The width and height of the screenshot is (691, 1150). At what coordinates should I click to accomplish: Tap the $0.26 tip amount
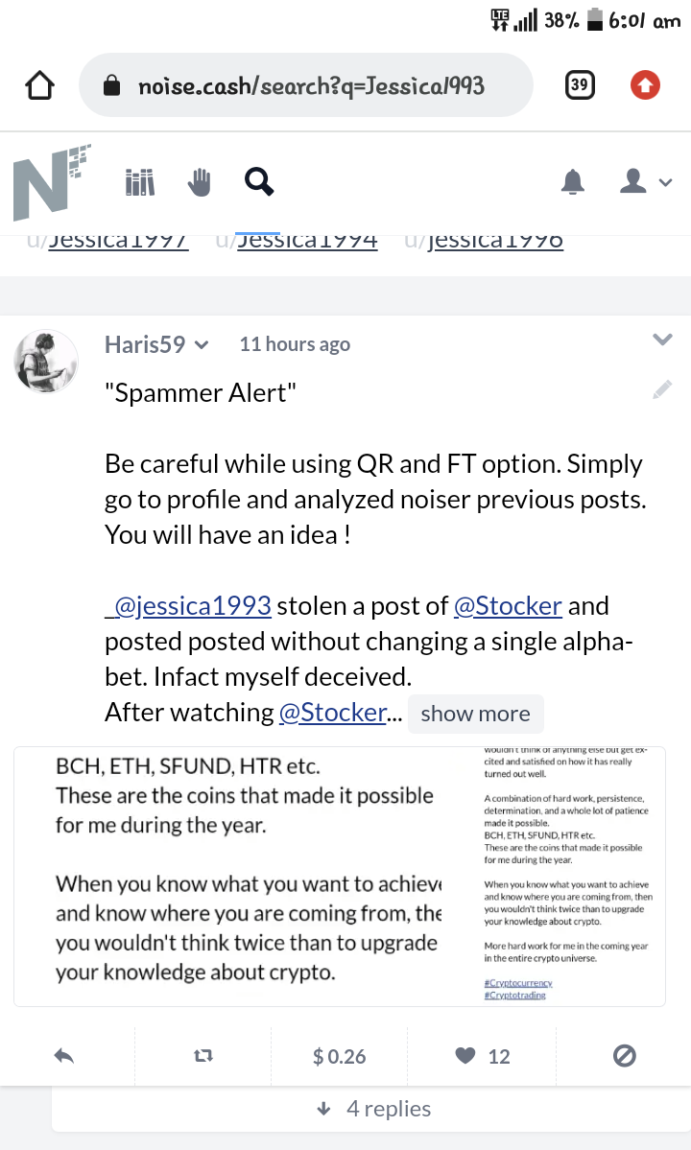click(339, 1056)
